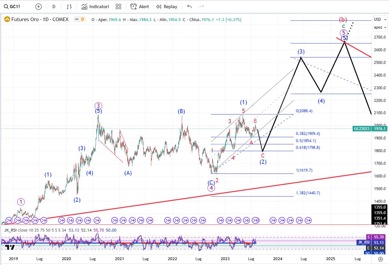Create a new Alert

click(x=140, y=7)
